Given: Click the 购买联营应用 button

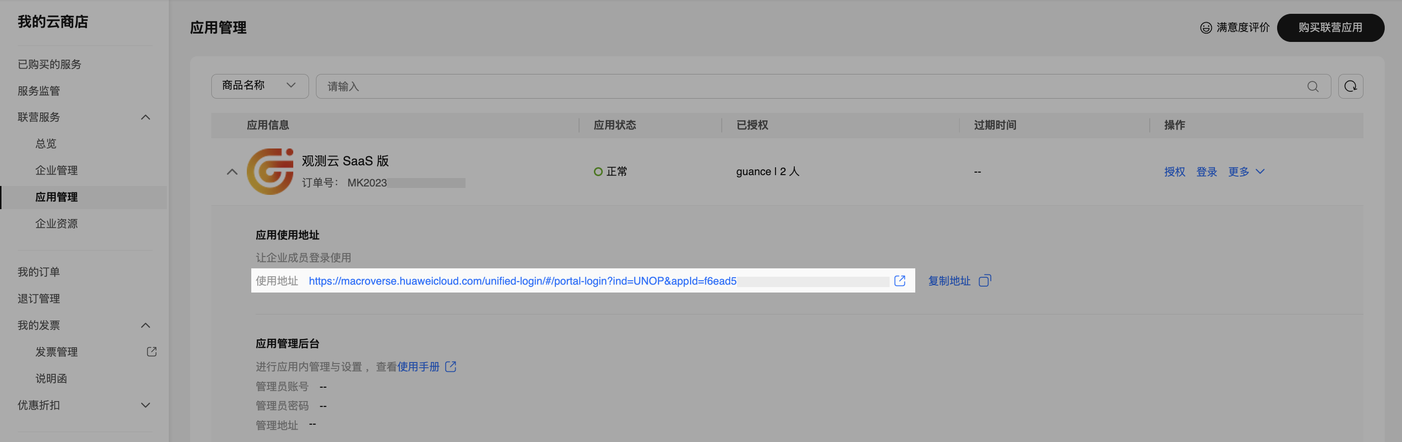Looking at the screenshot, I should point(1330,28).
